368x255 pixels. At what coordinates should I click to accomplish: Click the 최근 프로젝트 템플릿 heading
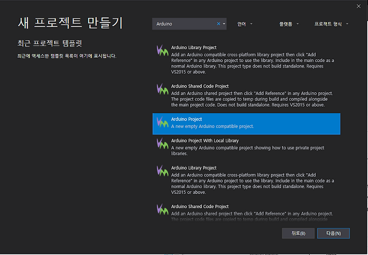(50, 43)
